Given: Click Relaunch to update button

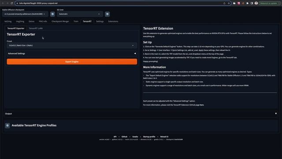Looking at the screenshot, I should [x=270, y=3].
